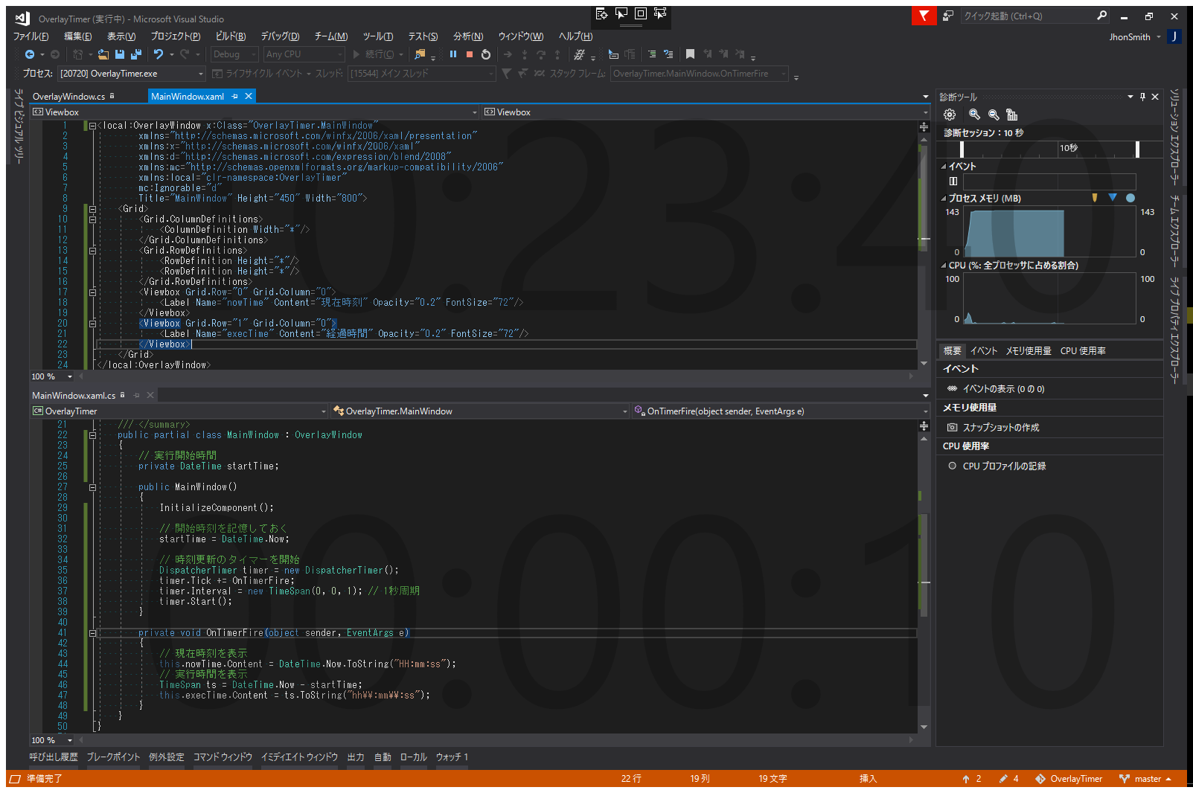The height and width of the screenshot is (793, 1193).
Task: Pin the 診断ツール panel with pushpin
Action: click(x=1142, y=97)
